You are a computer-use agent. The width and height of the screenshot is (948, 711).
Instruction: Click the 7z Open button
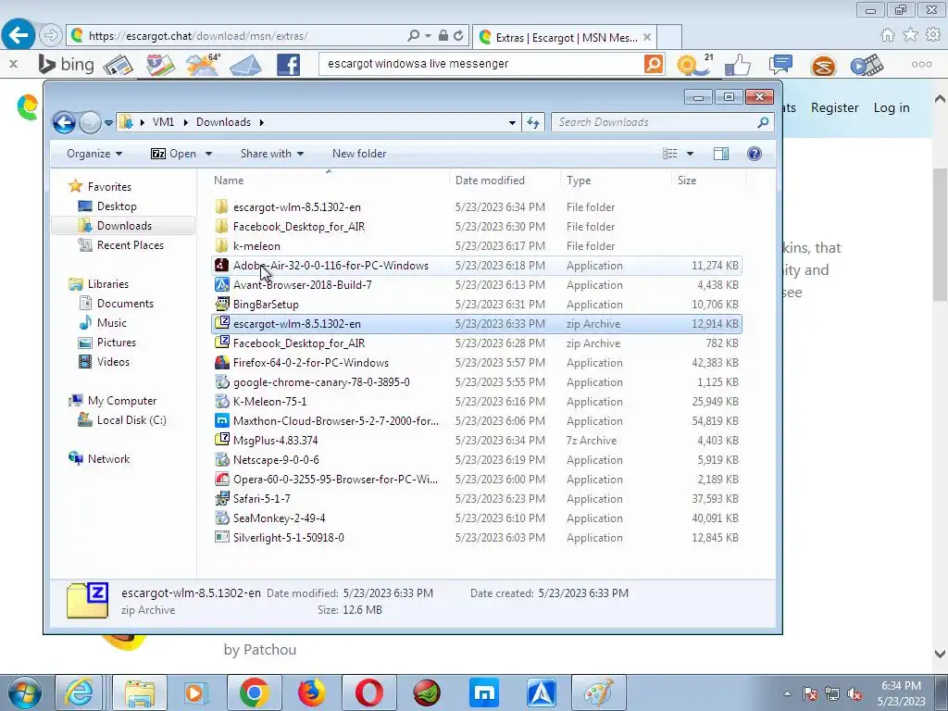tap(173, 154)
